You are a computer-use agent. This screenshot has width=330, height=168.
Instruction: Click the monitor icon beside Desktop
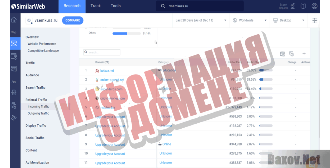coord(275,20)
